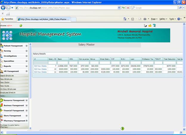Click Edit link for Salary ID 7

click(x=35, y=66)
